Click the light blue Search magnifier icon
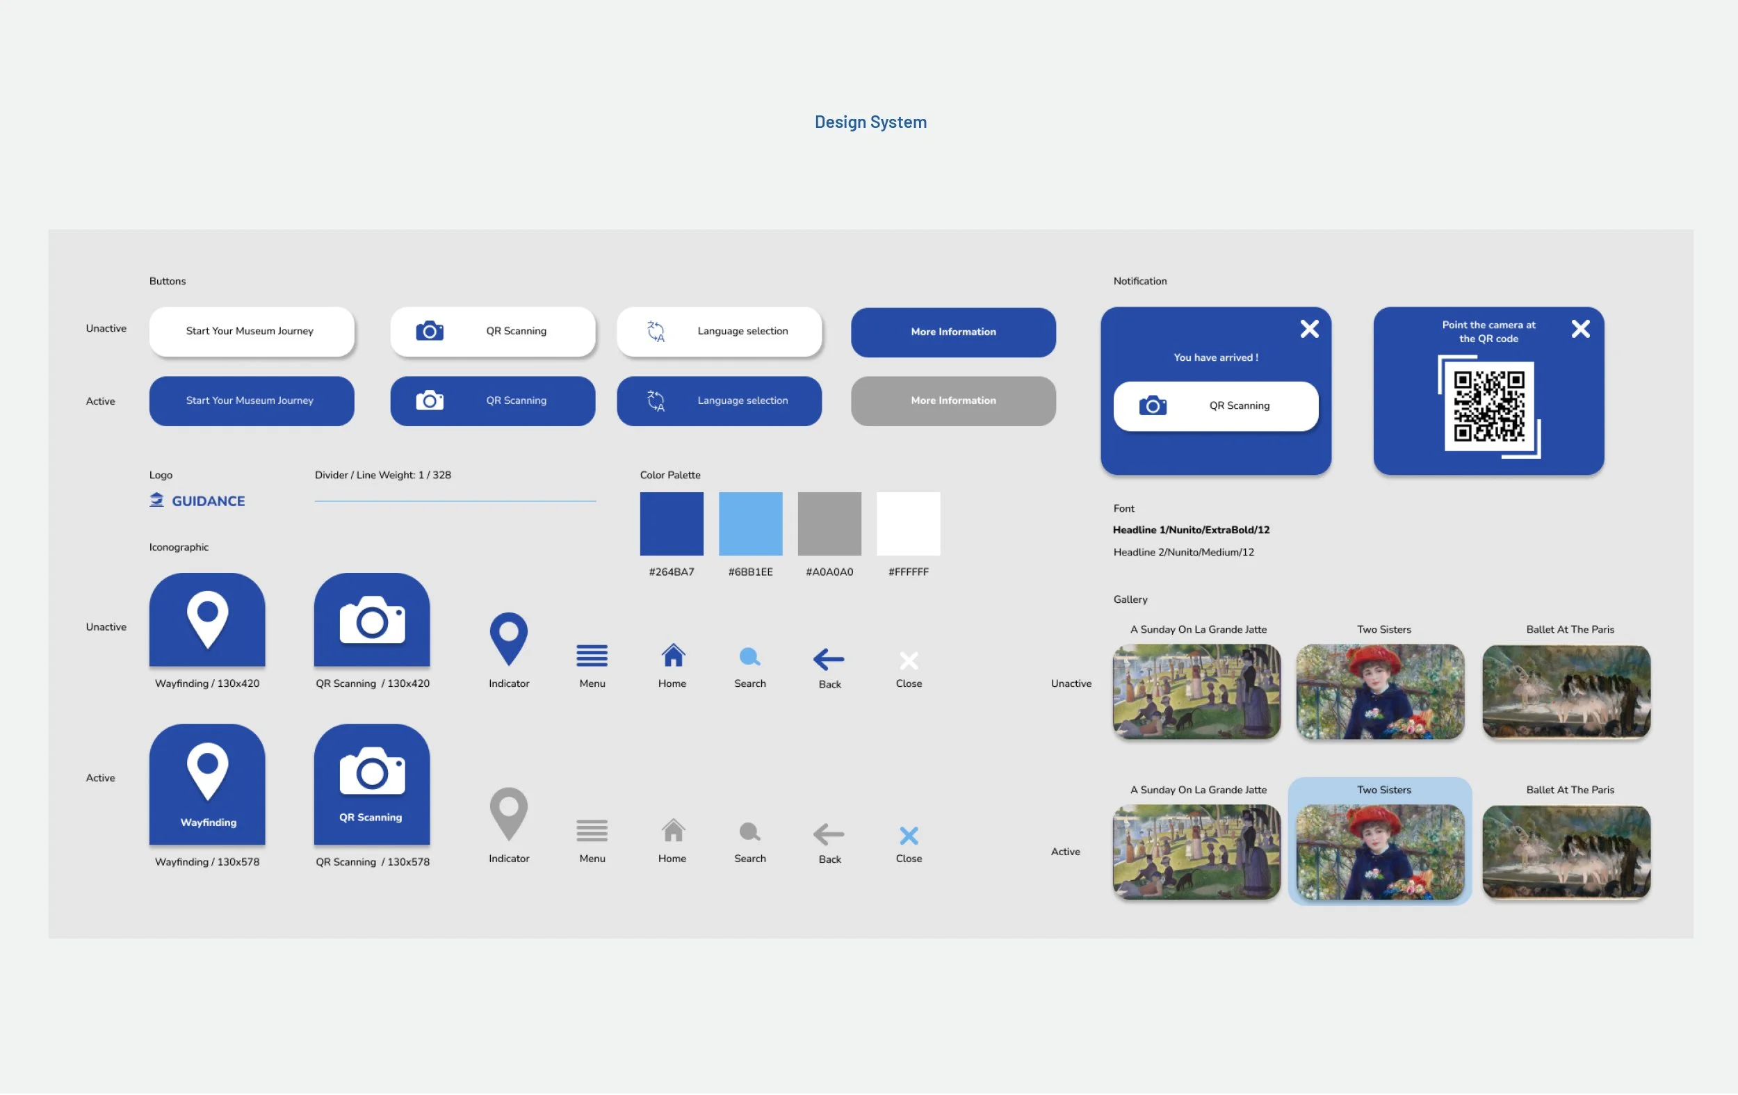The width and height of the screenshot is (1738, 1095). pyautogui.click(x=750, y=658)
